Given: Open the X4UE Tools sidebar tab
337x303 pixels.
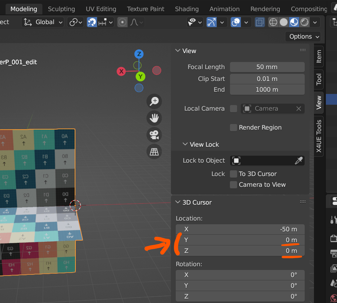Looking at the screenshot, I should 319,136.
